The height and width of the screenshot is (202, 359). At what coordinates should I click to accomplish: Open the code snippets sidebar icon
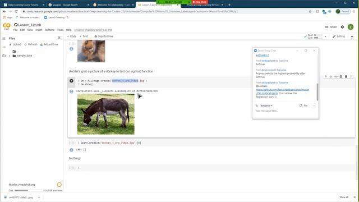pos(4,47)
